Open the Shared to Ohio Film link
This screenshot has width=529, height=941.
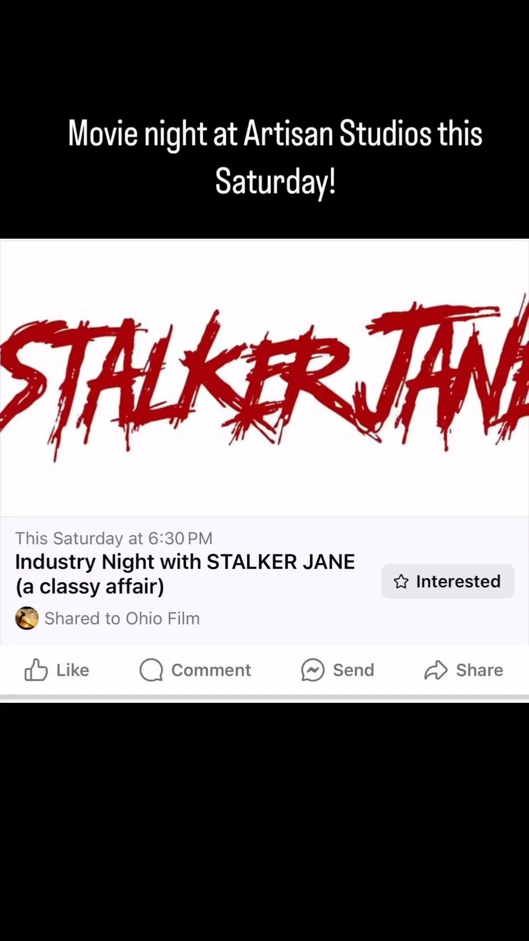[122, 618]
